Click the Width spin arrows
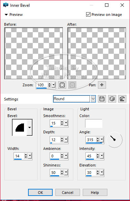 point(26,156)
